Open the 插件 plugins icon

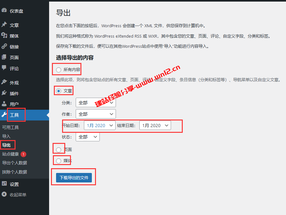click(4, 93)
